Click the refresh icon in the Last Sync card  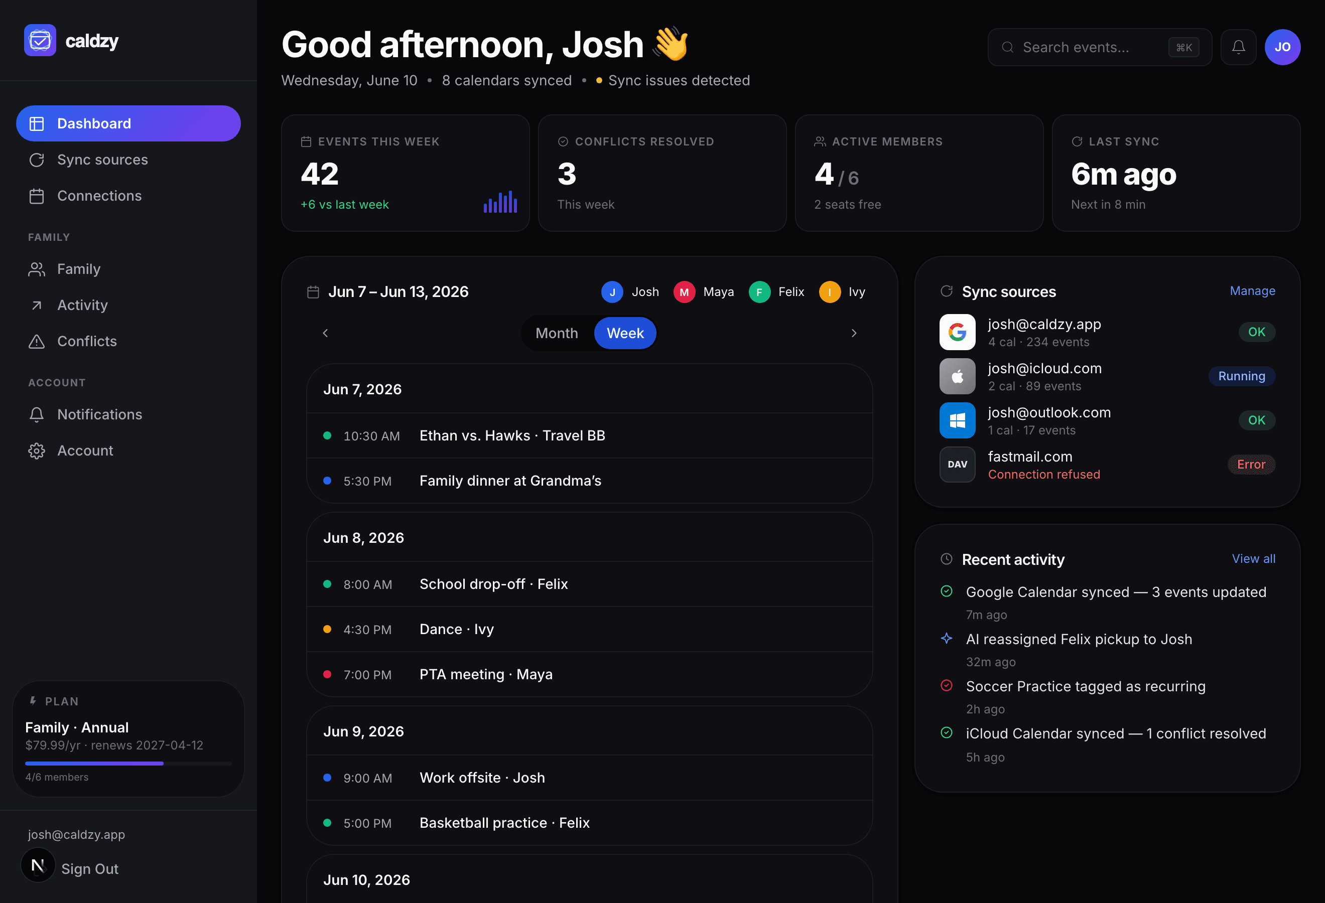pos(1077,141)
